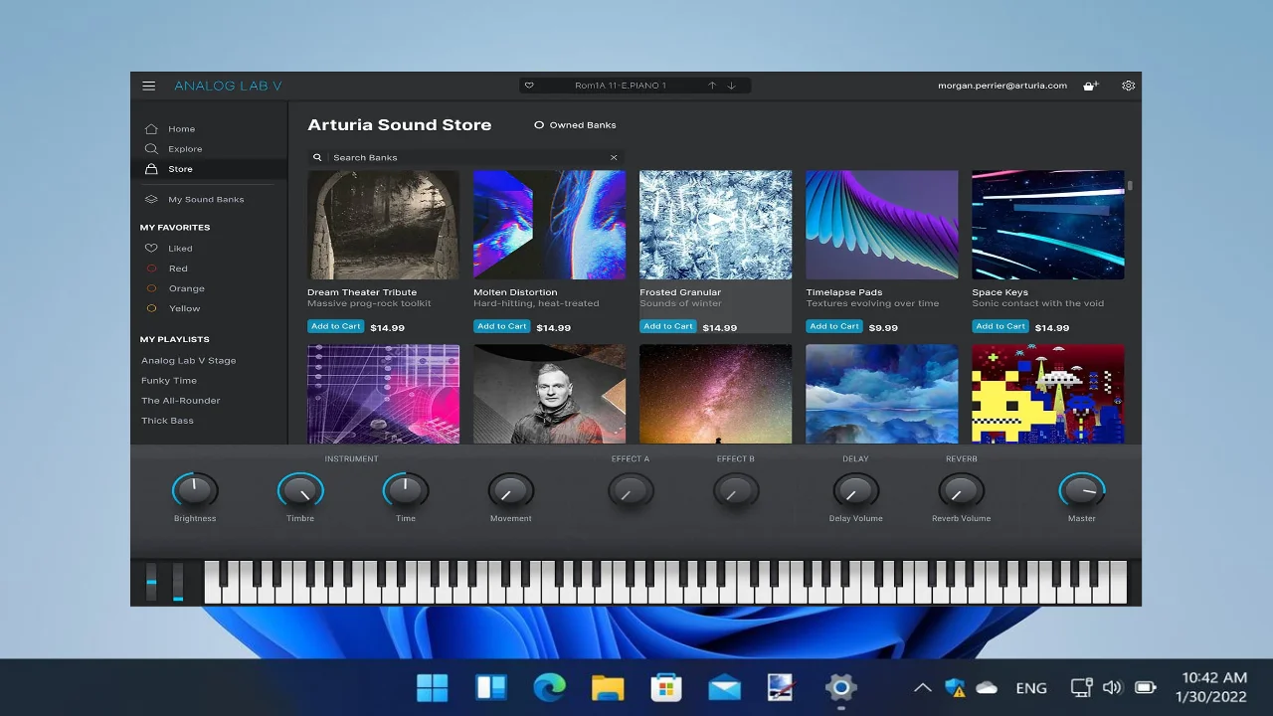Open Microsoft Store from the taskbar

(x=666, y=687)
